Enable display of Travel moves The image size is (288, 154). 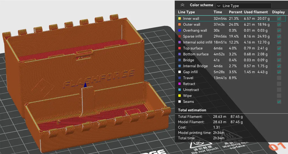click(x=279, y=78)
